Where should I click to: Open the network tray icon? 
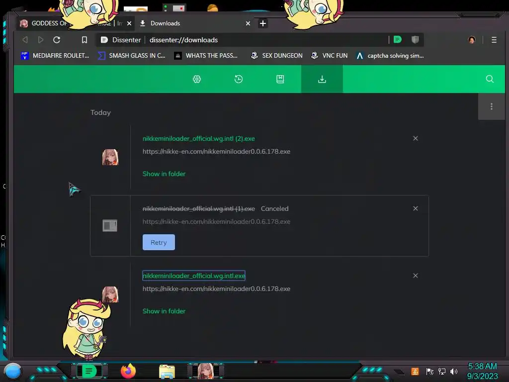pos(442,371)
